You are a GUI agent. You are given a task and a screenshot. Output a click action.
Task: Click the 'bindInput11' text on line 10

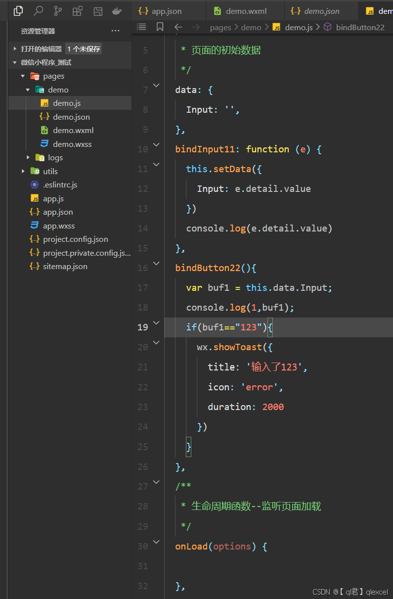point(205,149)
